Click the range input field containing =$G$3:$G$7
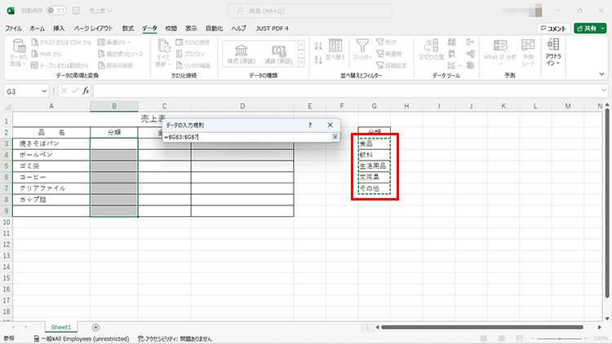 (245, 137)
